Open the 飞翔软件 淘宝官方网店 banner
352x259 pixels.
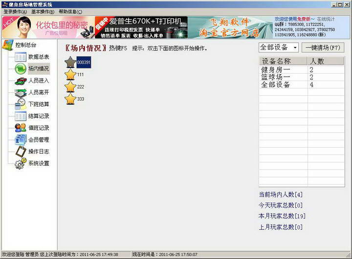pyautogui.click(x=230, y=27)
